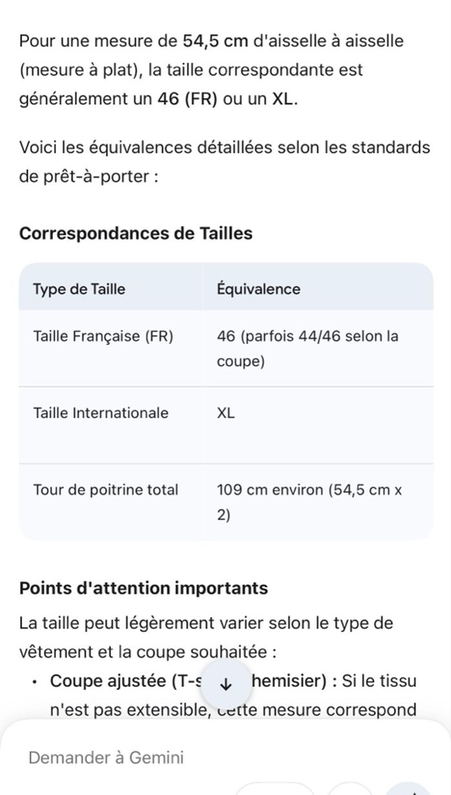Tap the 'Points d'attention importants' heading

click(x=144, y=588)
